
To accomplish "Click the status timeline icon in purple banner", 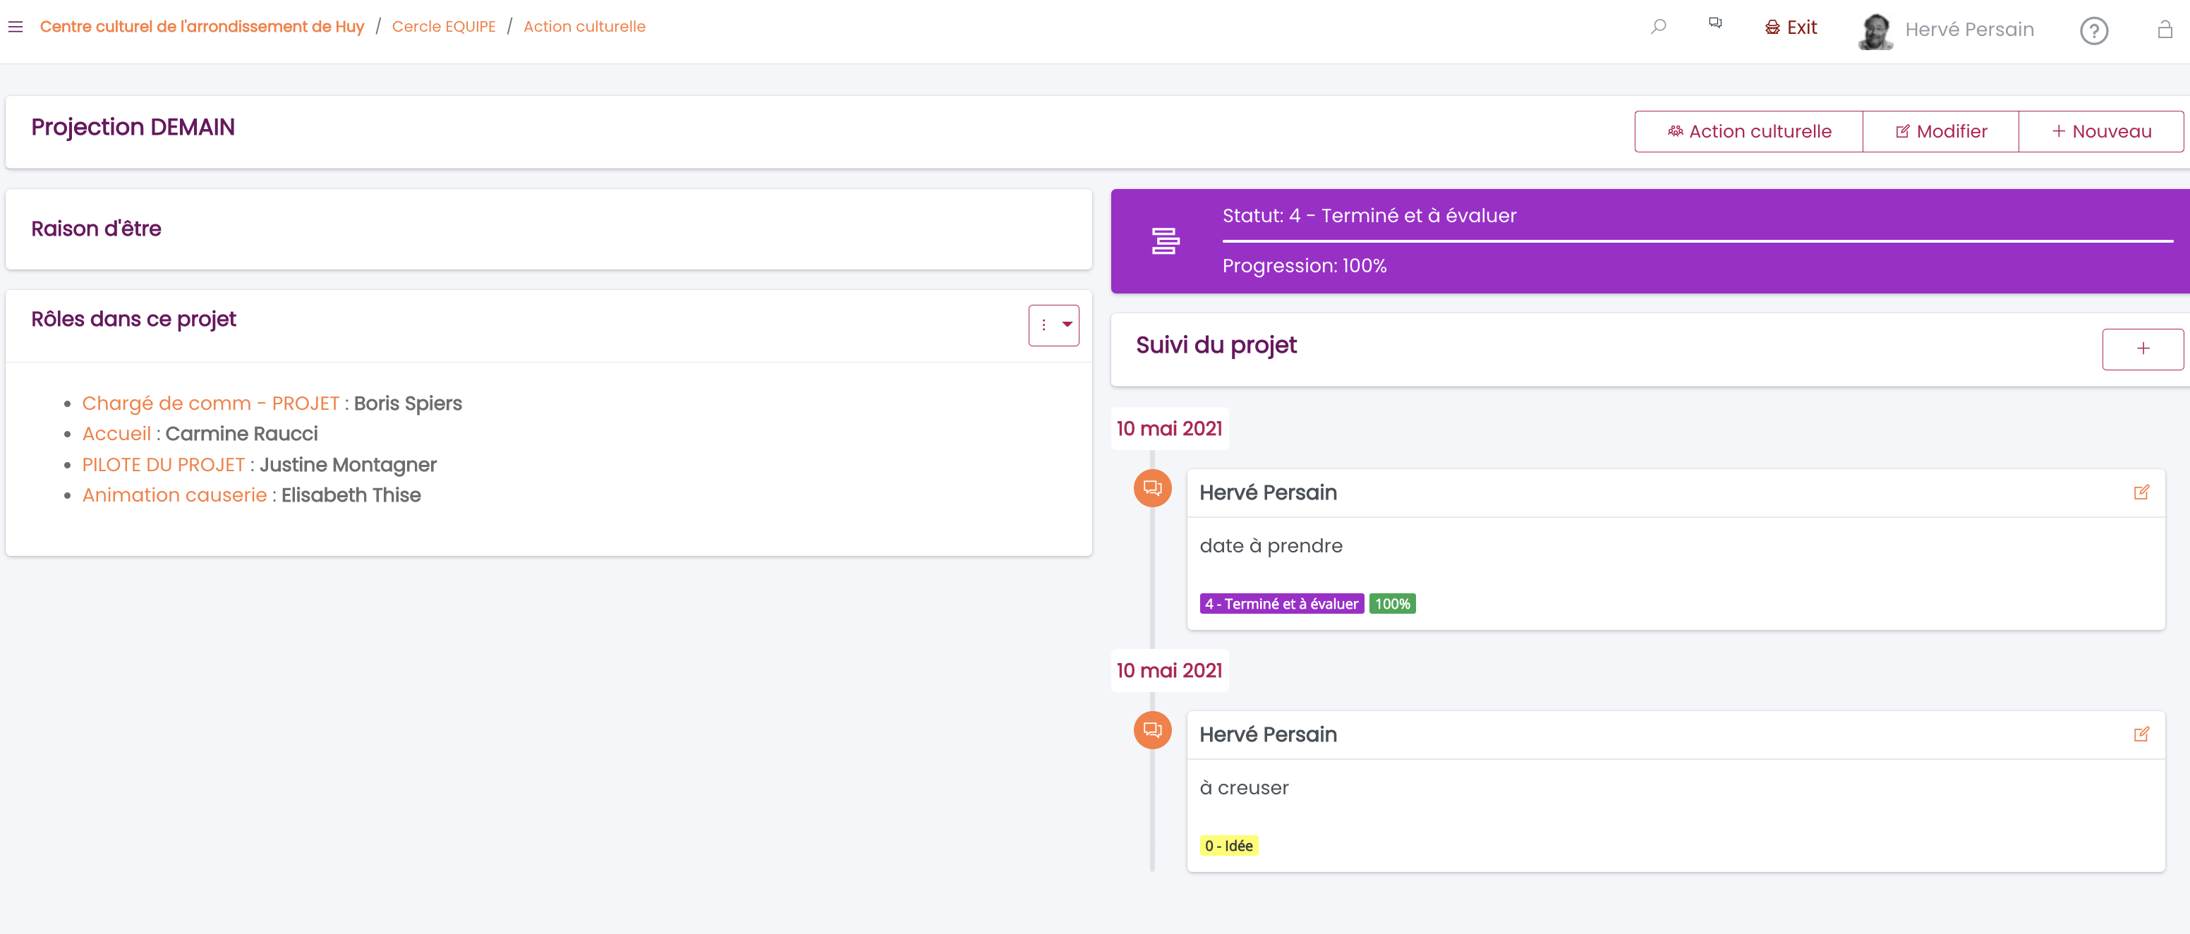I will [x=1165, y=241].
